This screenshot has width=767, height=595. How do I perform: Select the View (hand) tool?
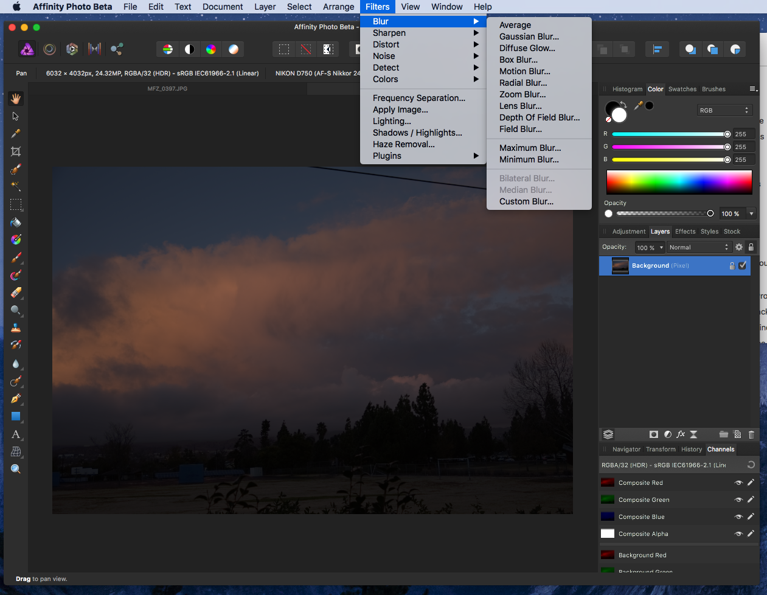pos(16,99)
